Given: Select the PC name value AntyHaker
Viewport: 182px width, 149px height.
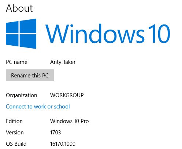Looking at the screenshot, I should pos(63,62).
